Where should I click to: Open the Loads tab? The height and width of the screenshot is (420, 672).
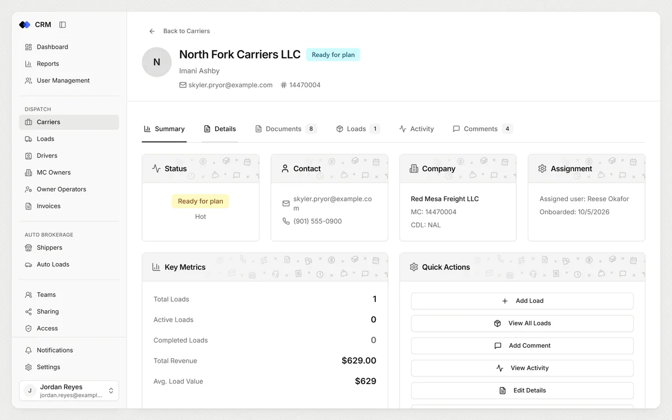(358, 129)
